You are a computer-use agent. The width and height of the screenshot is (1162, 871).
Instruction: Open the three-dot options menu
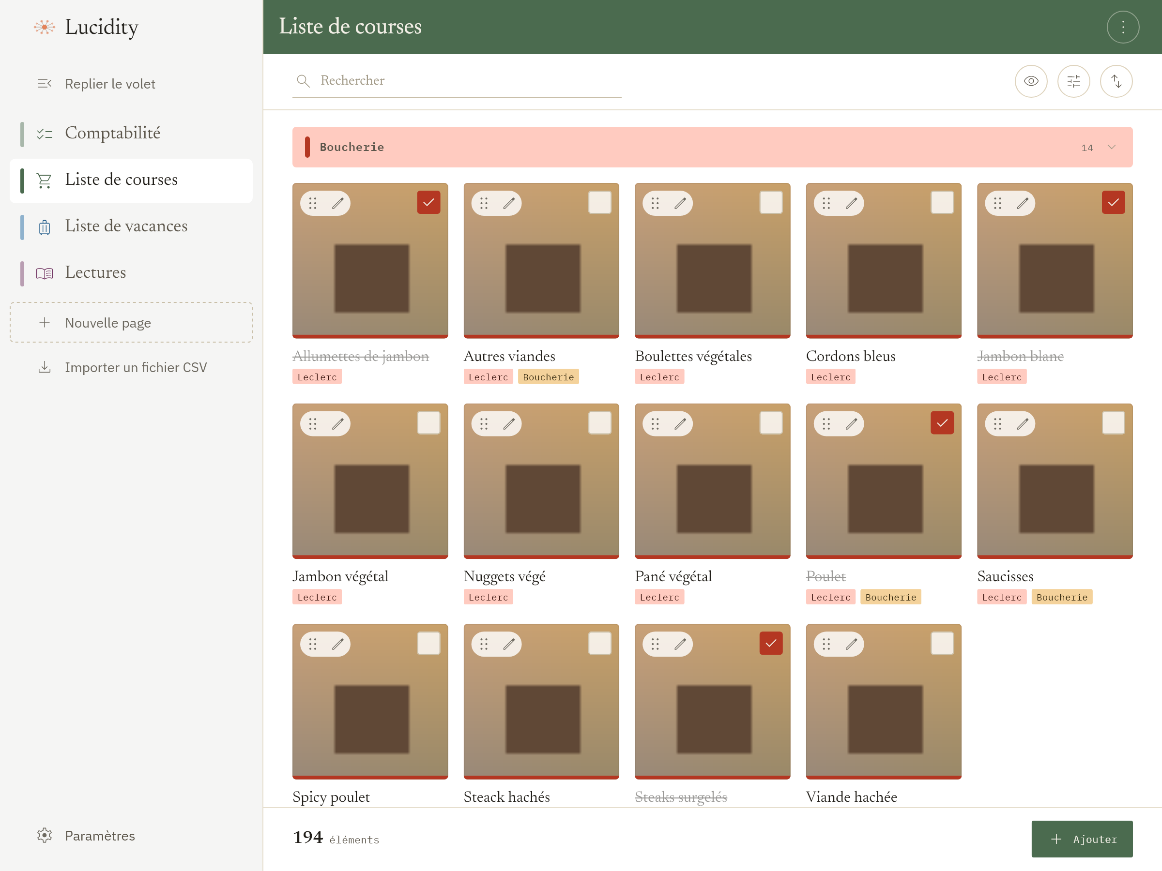(1123, 27)
